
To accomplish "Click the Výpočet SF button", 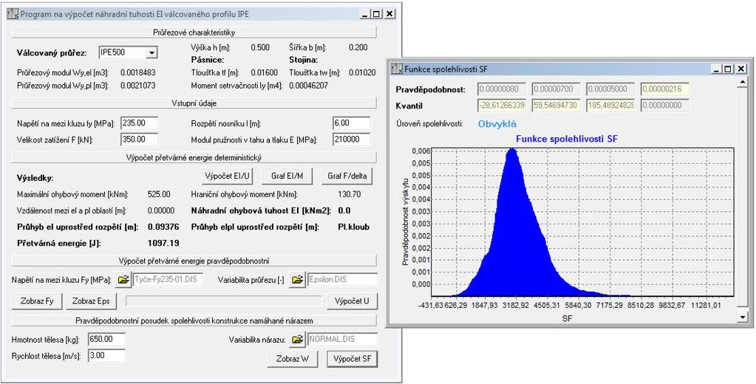I will click(x=352, y=359).
